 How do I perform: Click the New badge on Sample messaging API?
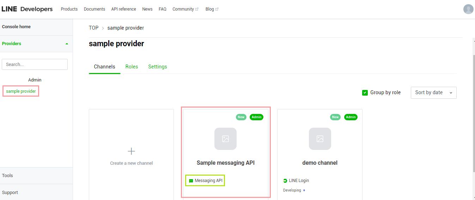pos(241,117)
